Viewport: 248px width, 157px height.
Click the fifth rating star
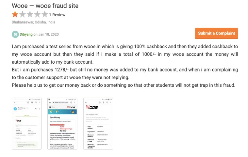(x=44, y=14)
